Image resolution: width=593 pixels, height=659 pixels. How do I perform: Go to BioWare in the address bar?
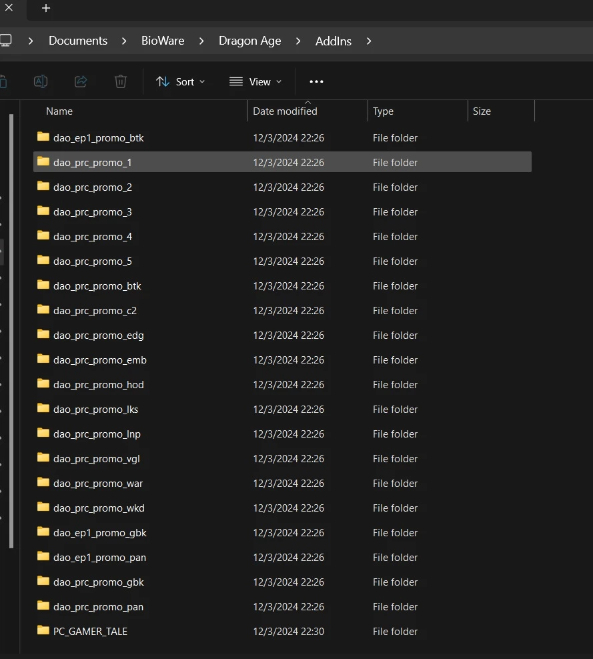(163, 41)
